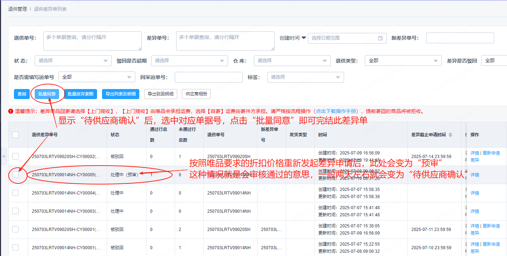Screen dimensions: 507x256
Task: Open the 创建时间 type dropdown arrow
Action: pyautogui.click(x=304, y=38)
